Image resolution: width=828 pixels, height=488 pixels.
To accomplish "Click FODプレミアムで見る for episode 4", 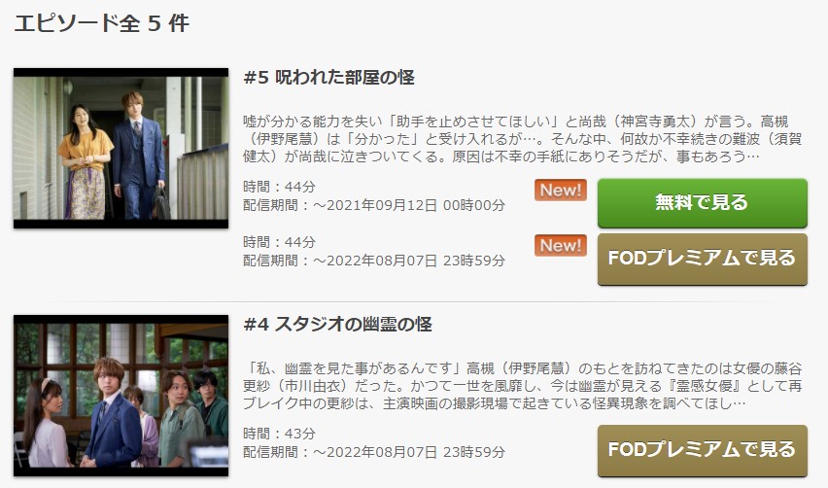I will click(703, 450).
